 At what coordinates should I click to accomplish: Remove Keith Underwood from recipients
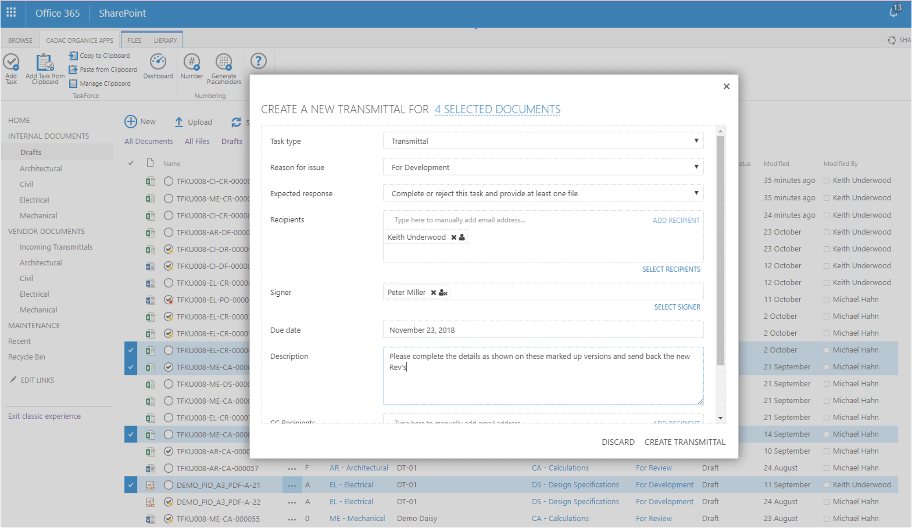point(454,237)
